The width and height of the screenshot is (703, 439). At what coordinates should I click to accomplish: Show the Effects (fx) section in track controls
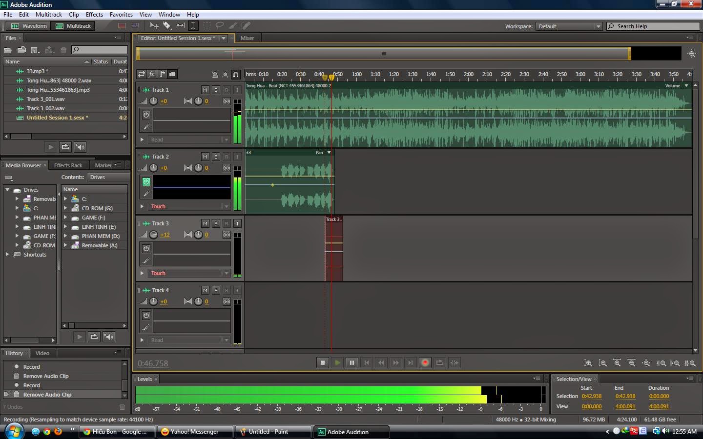[152, 74]
